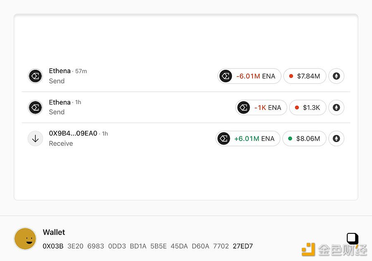Click Ethereum network icon for +6.01M transaction

click(x=336, y=139)
